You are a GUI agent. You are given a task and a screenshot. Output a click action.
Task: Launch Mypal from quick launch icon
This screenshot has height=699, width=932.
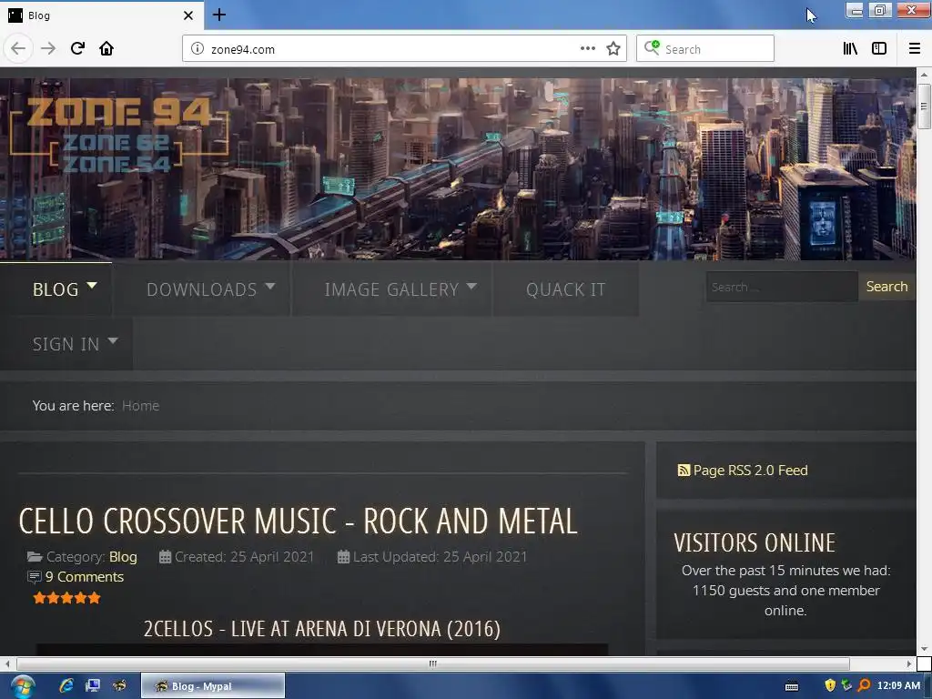click(119, 685)
